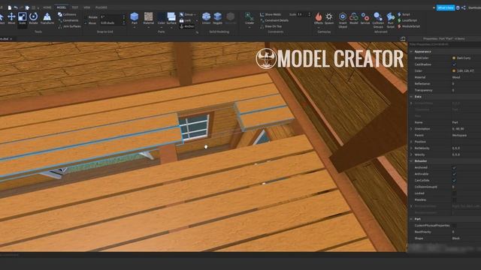Collapse the Appearance section
The height and width of the screenshot is (270, 481).
tap(411, 52)
